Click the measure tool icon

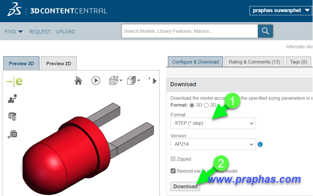coord(13,134)
